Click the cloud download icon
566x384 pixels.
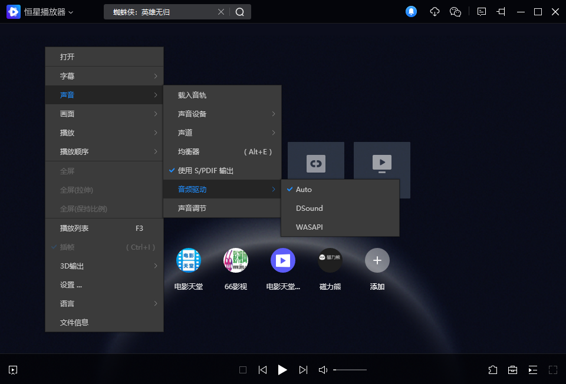pos(435,12)
